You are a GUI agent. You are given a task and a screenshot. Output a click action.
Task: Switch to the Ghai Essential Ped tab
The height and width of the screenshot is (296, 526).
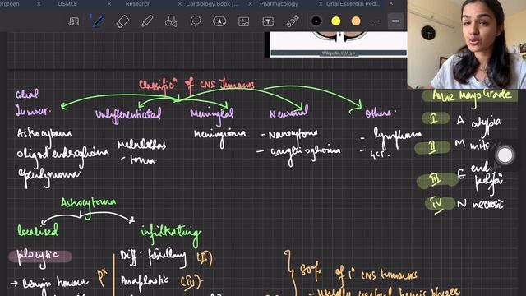click(353, 3)
